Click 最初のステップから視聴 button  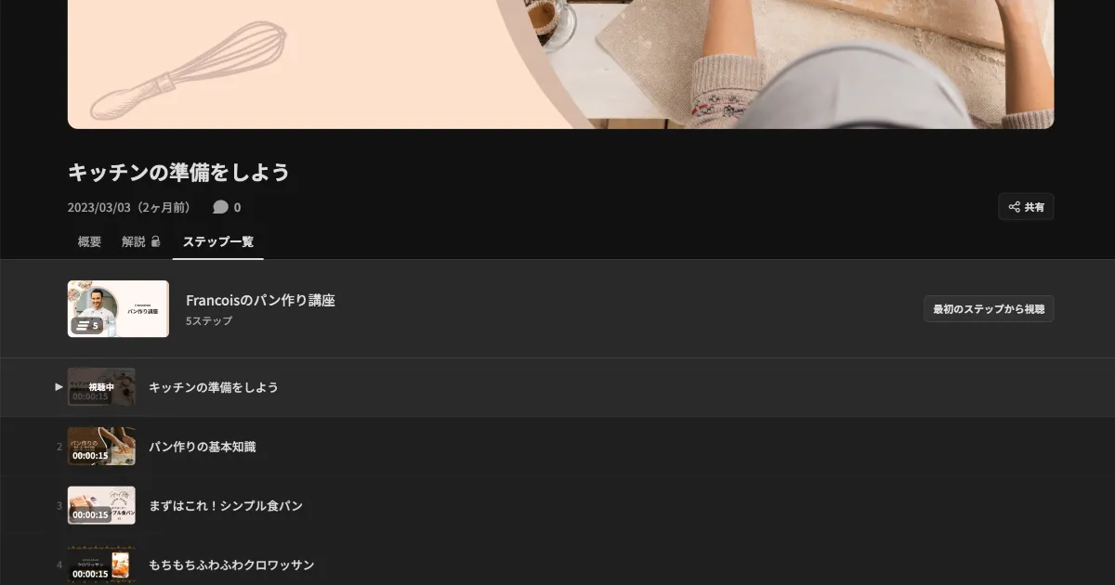pyautogui.click(x=989, y=309)
